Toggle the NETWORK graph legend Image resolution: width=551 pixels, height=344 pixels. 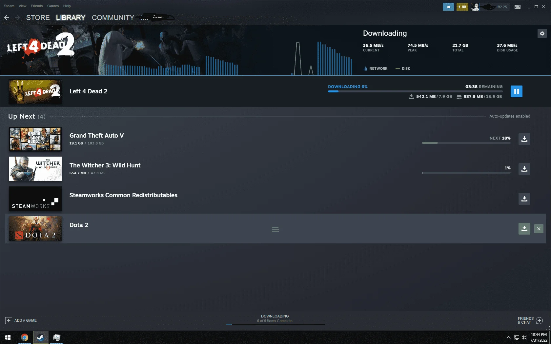pyautogui.click(x=376, y=68)
